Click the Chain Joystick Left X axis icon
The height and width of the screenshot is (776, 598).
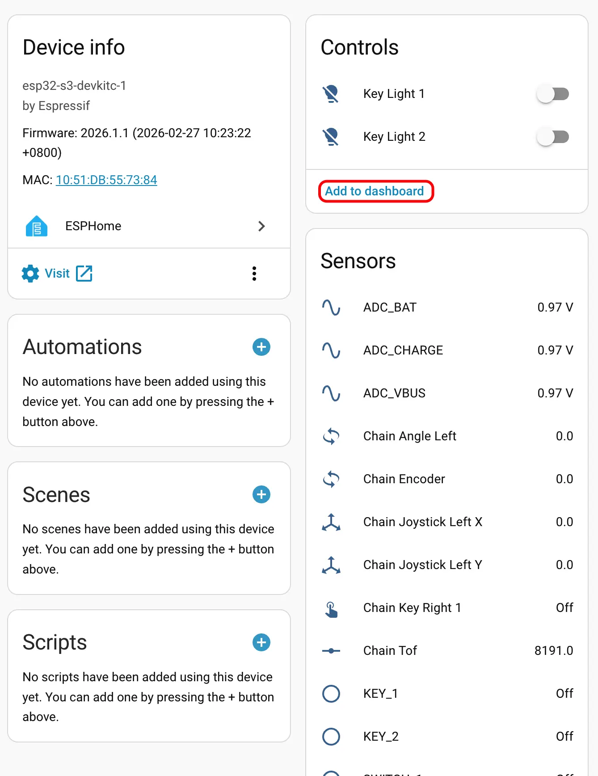pos(331,522)
